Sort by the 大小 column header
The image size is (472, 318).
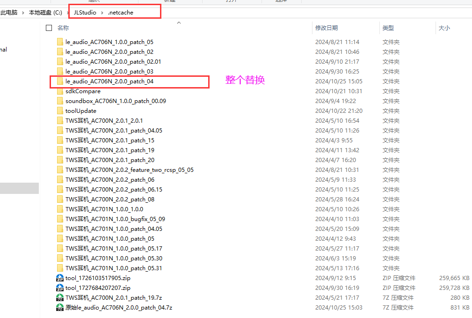pos(444,28)
